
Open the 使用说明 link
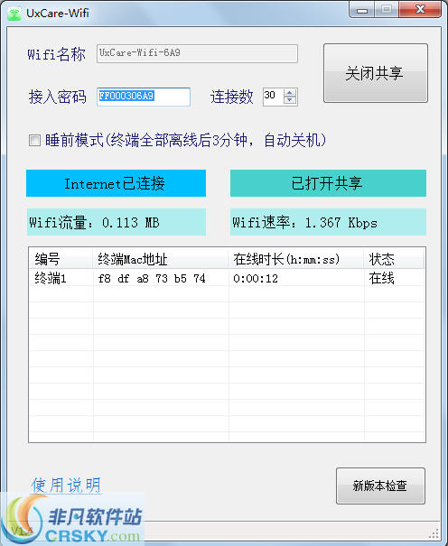(66, 485)
